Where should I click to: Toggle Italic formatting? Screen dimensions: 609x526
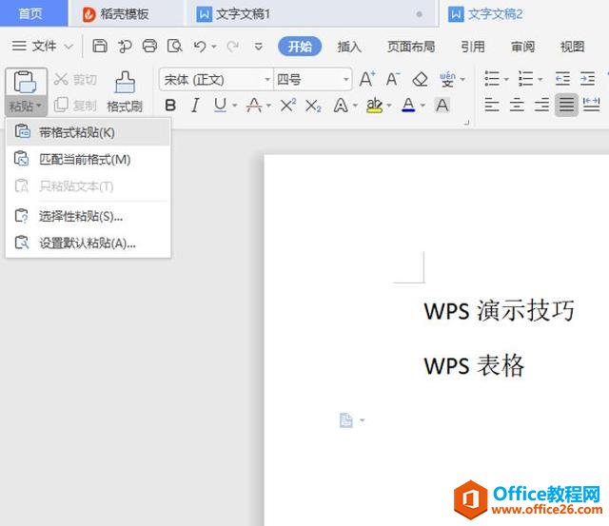point(195,106)
